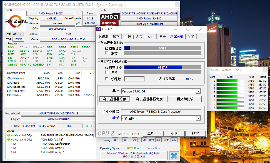Image resolution: width=270 pixels, height=163 pixels.
Task: Click the BIOS Version field 3602
Action: pos(69,126)
